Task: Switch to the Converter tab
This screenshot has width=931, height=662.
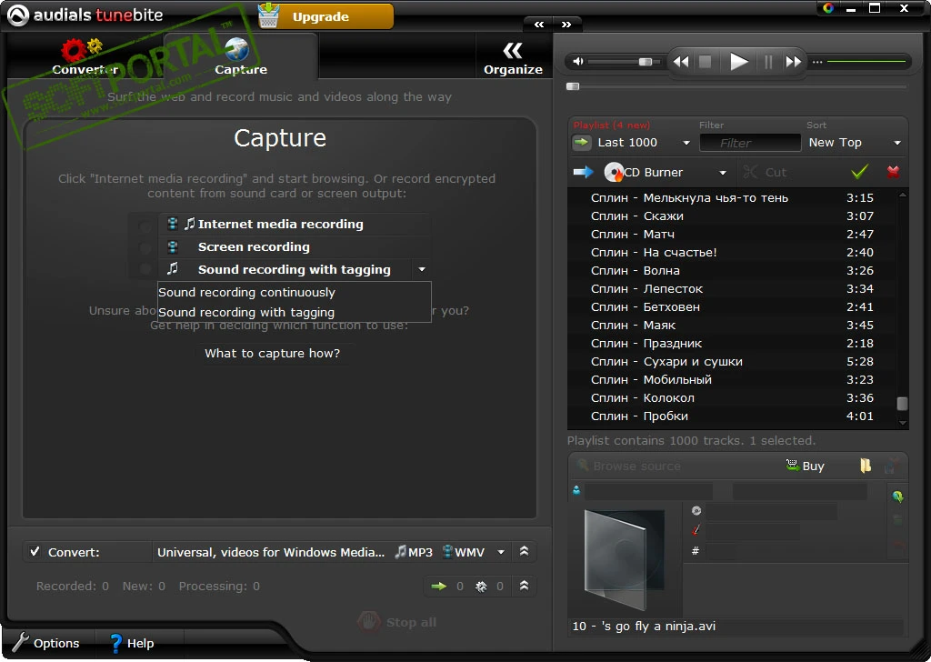Action: 85,56
